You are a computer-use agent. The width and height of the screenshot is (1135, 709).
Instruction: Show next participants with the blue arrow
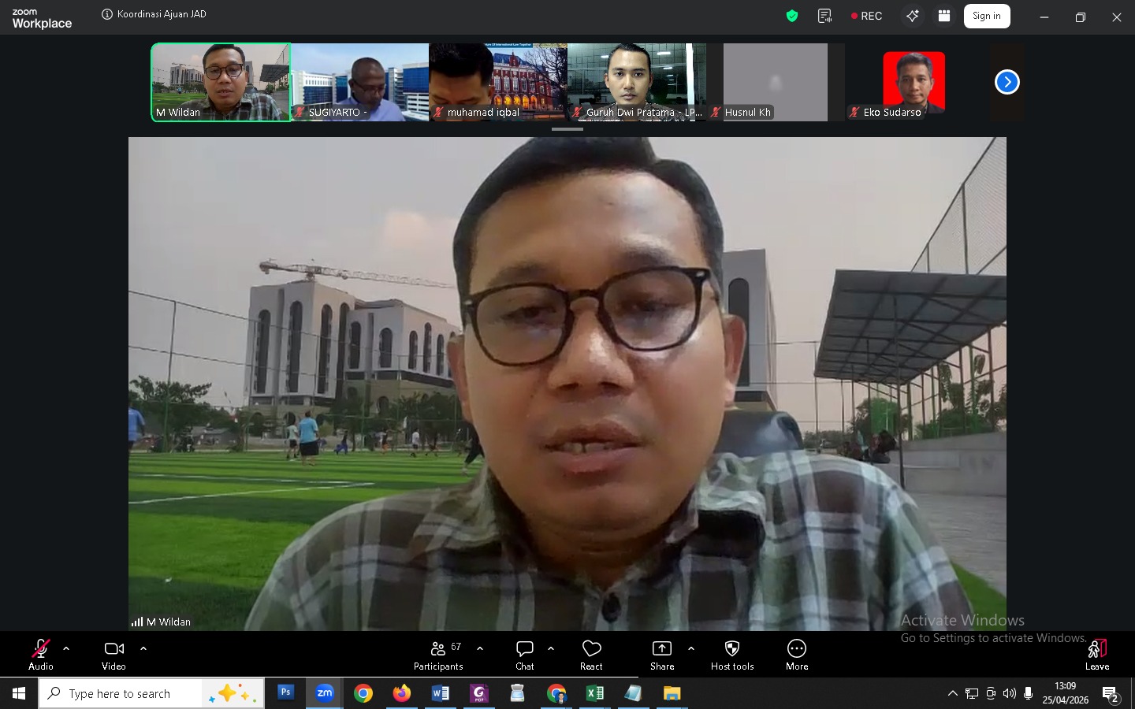1007,82
